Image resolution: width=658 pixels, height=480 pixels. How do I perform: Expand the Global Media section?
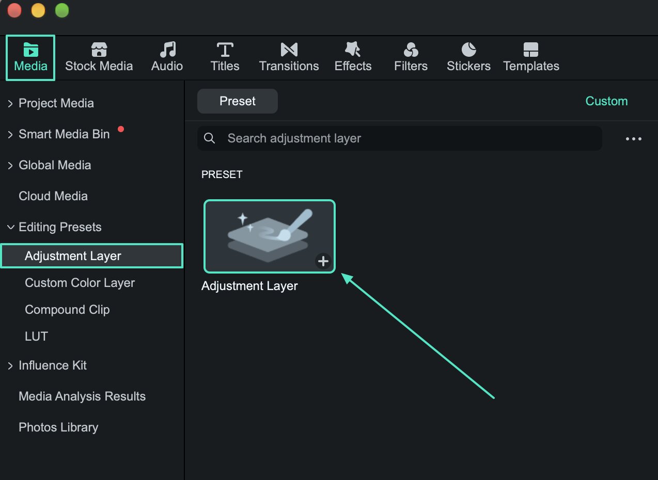coord(10,166)
